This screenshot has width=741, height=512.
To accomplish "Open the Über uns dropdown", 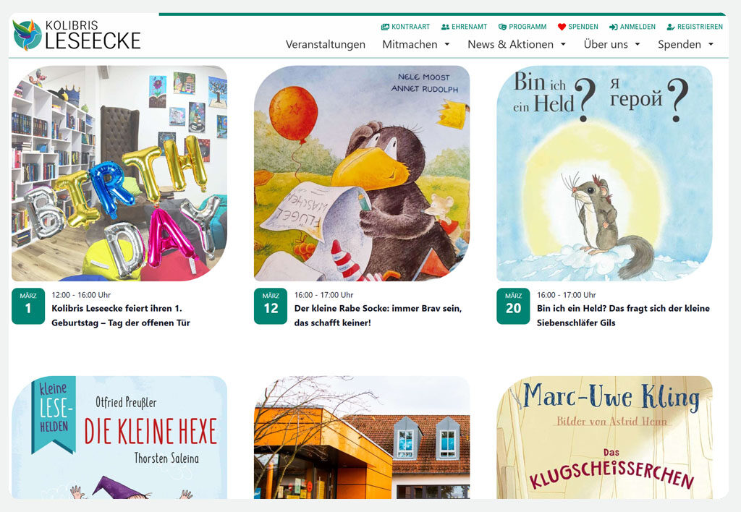I will [612, 44].
